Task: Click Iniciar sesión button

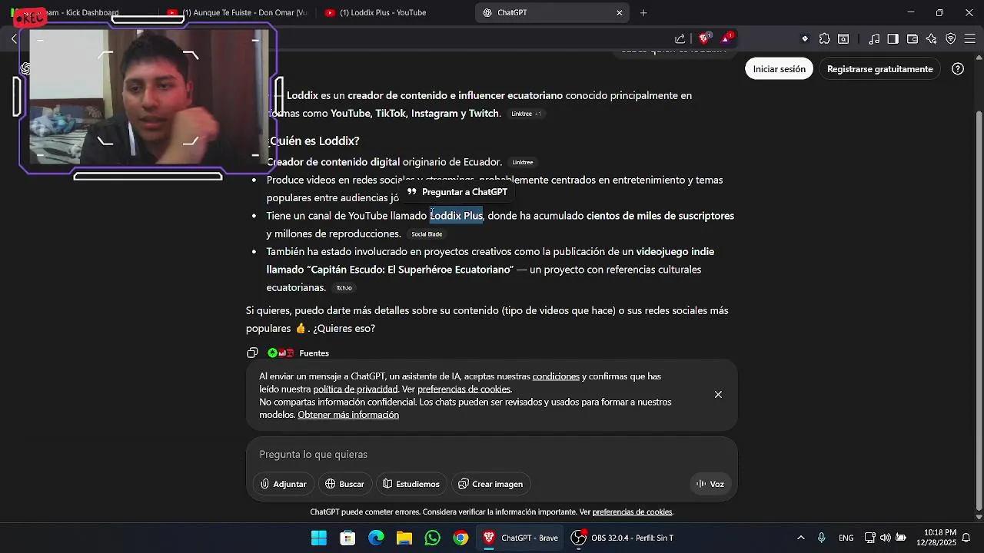Action: tap(779, 69)
